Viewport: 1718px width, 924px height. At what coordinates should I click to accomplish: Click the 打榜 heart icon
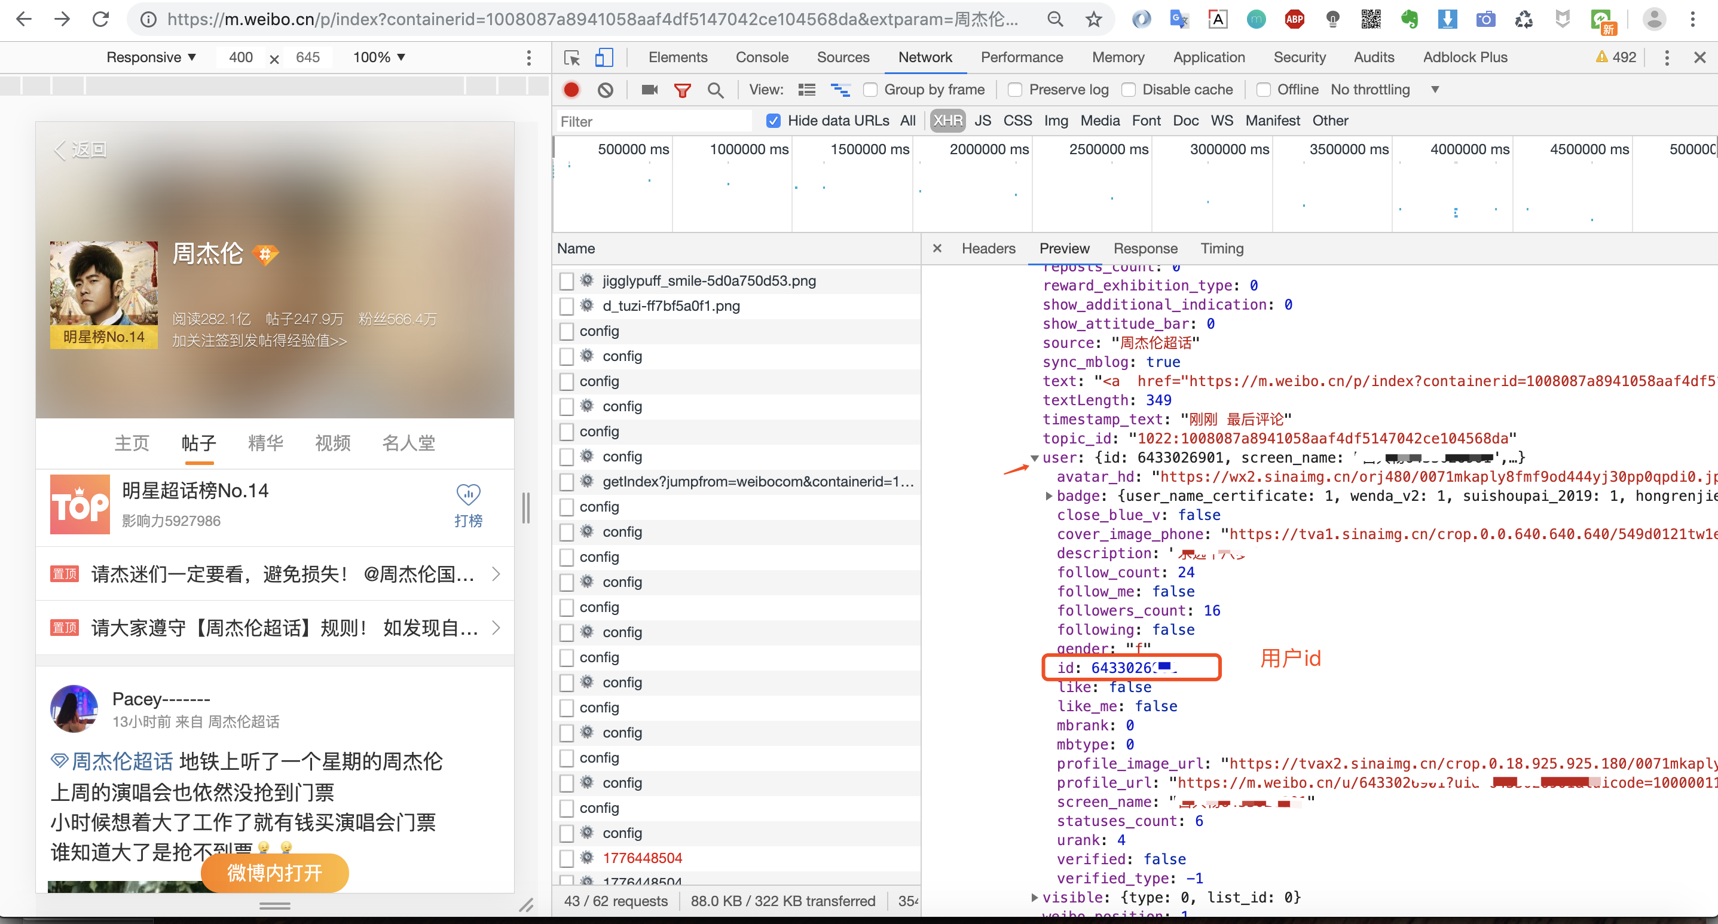tap(468, 495)
